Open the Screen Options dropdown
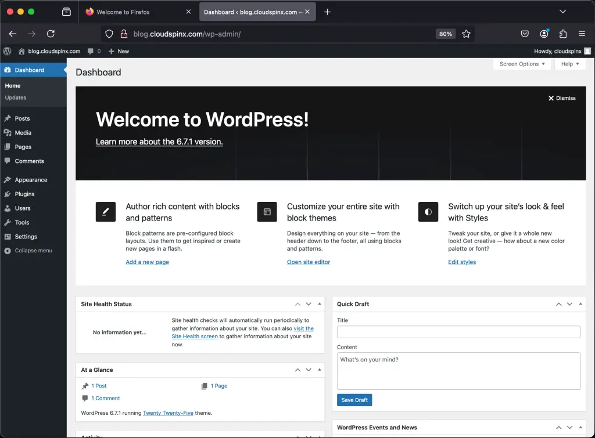The image size is (595, 438). point(521,64)
